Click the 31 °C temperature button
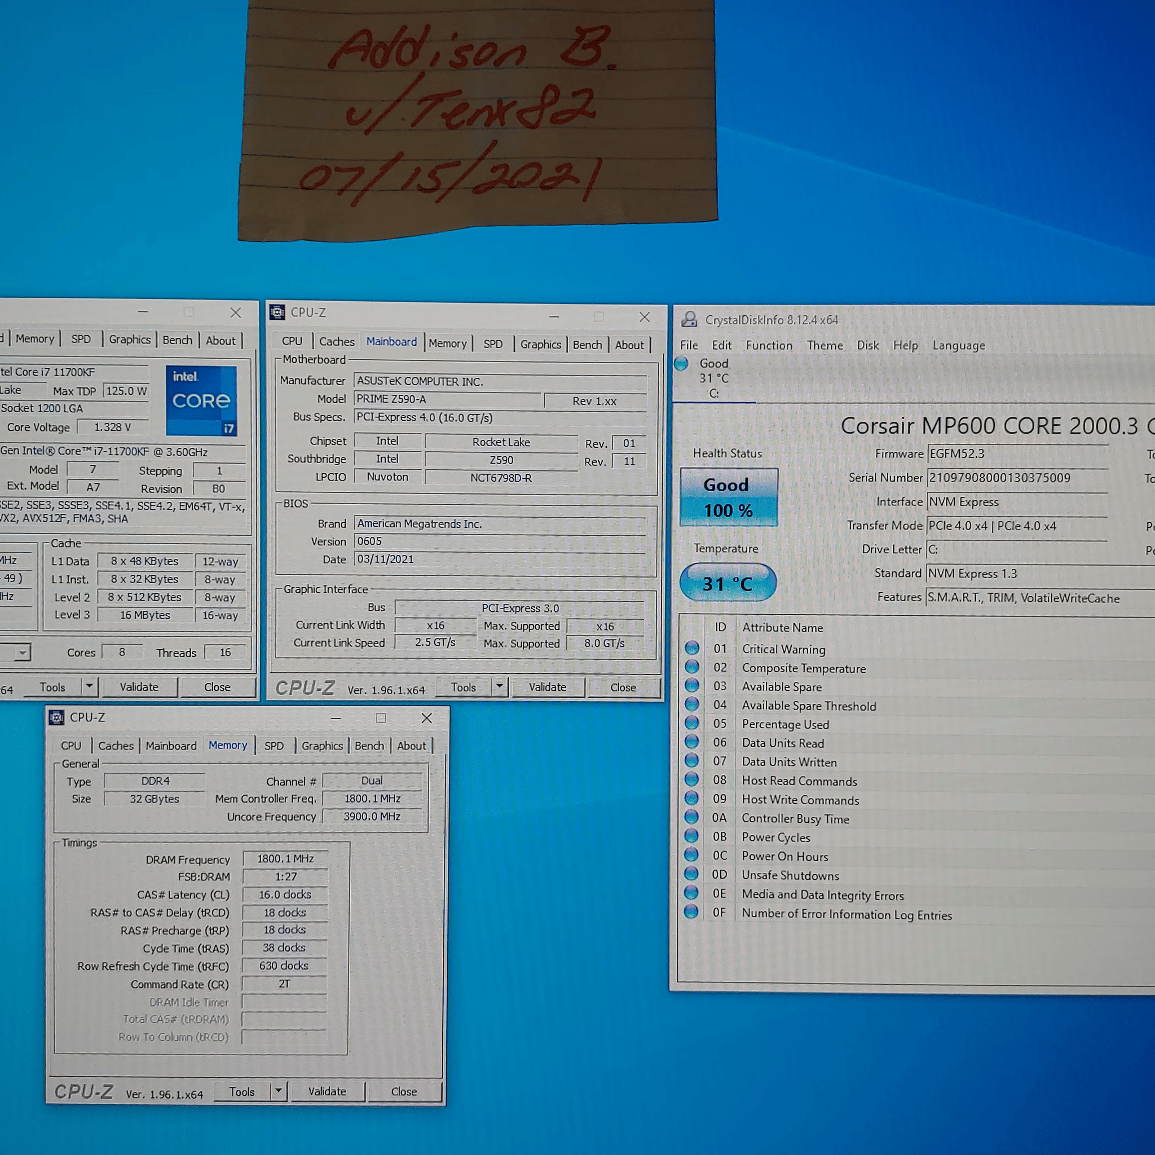 pos(728,581)
